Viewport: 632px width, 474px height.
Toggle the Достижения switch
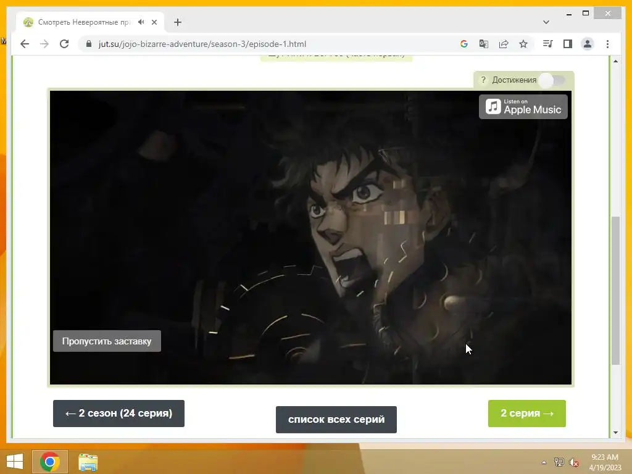552,80
